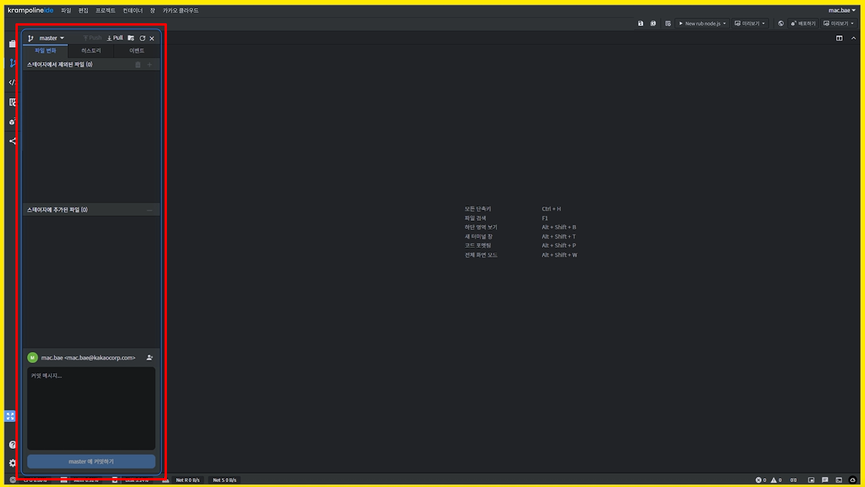This screenshot has width=865, height=487.
Task: Toggle the split editor layout icon
Action: pyautogui.click(x=839, y=38)
